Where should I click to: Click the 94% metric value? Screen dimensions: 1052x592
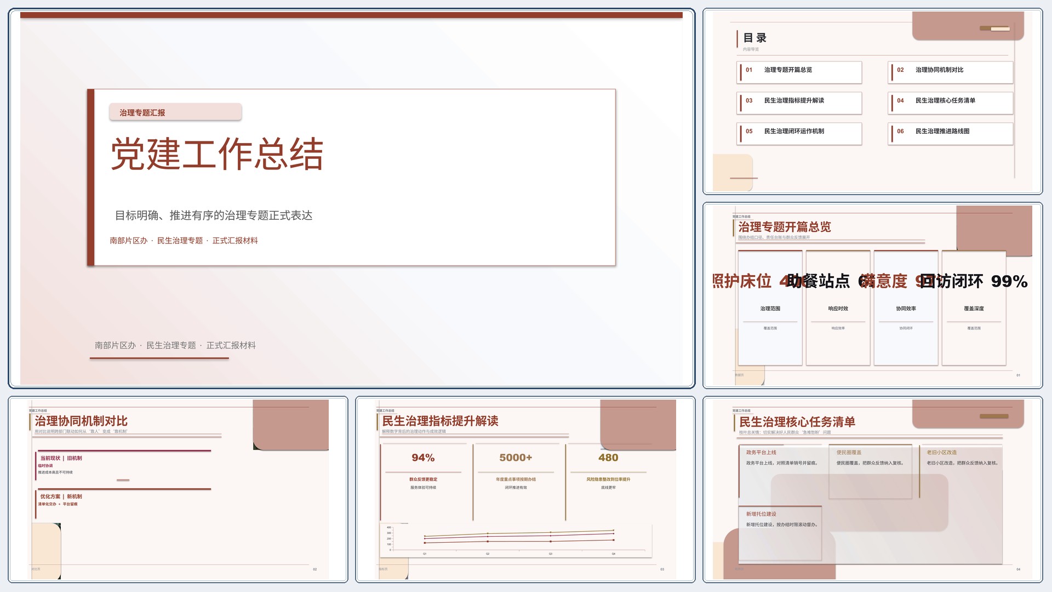pos(423,458)
